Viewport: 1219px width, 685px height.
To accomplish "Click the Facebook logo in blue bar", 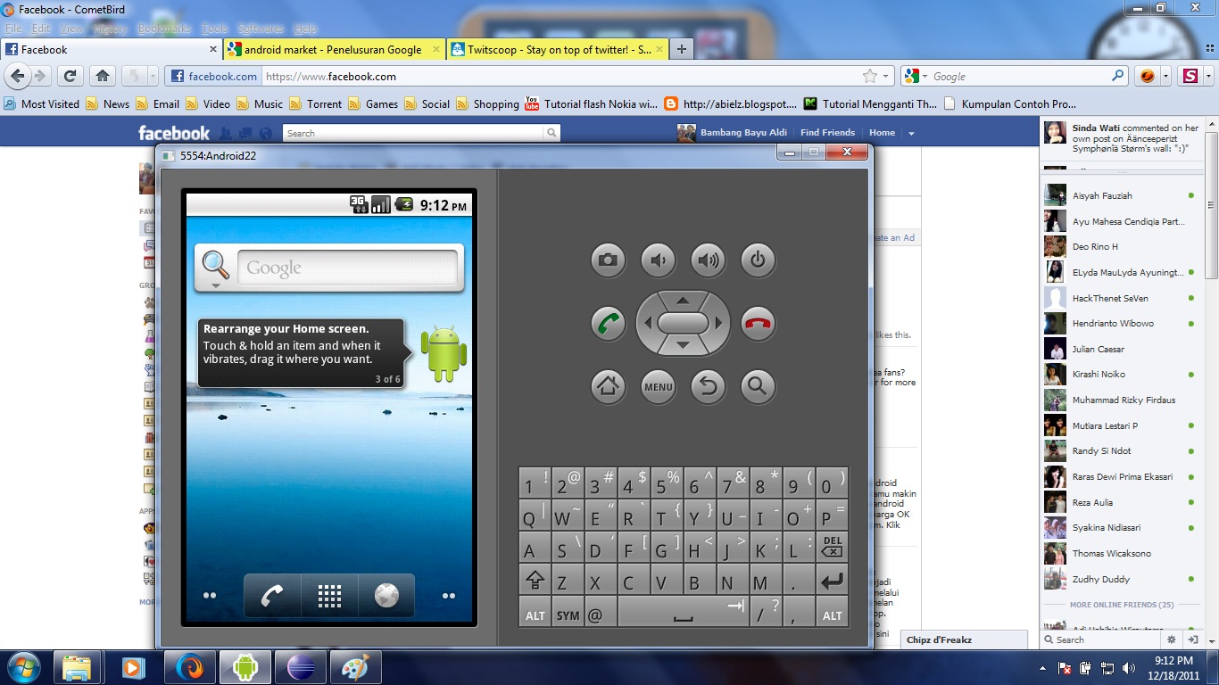I will click(x=174, y=133).
